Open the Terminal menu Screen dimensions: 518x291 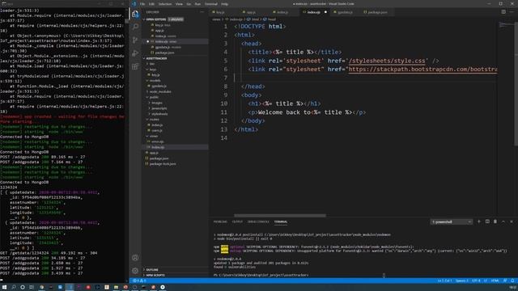pyautogui.click(x=211, y=4)
